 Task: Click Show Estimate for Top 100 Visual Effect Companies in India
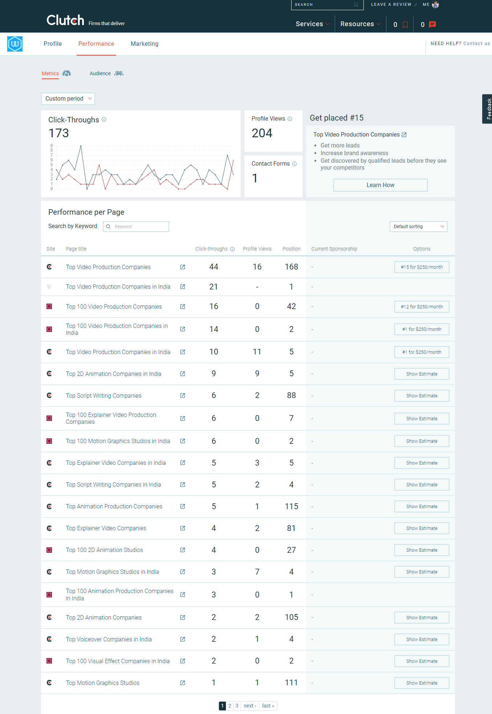[x=422, y=661]
